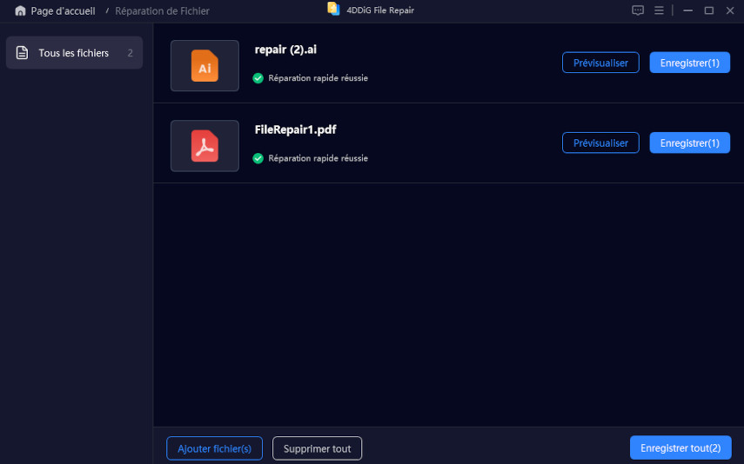Click green success check for FileRepair1.pdf
744x464 pixels.
(258, 158)
